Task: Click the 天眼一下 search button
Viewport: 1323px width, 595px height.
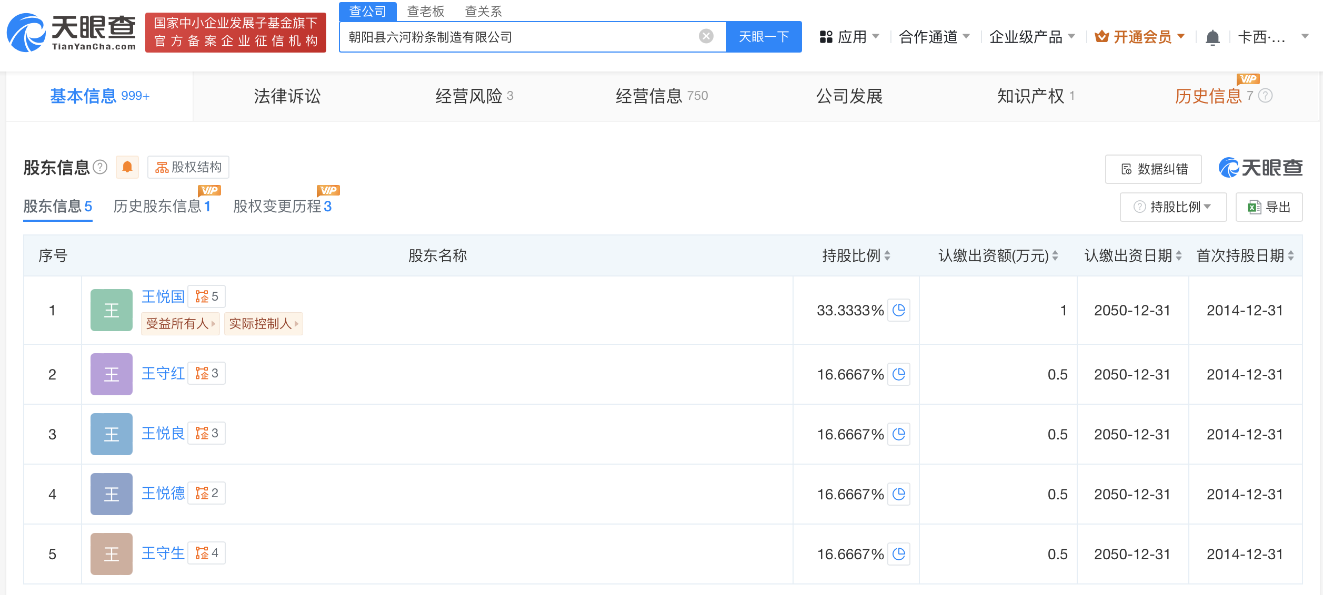Action: click(763, 37)
